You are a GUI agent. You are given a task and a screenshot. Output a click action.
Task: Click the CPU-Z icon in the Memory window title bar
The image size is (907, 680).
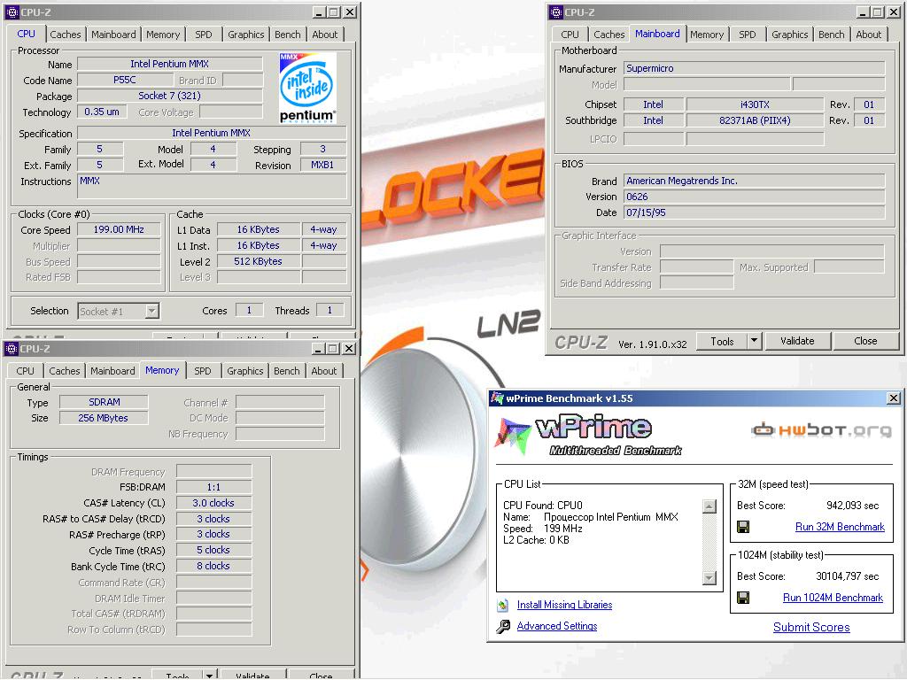pos(11,349)
